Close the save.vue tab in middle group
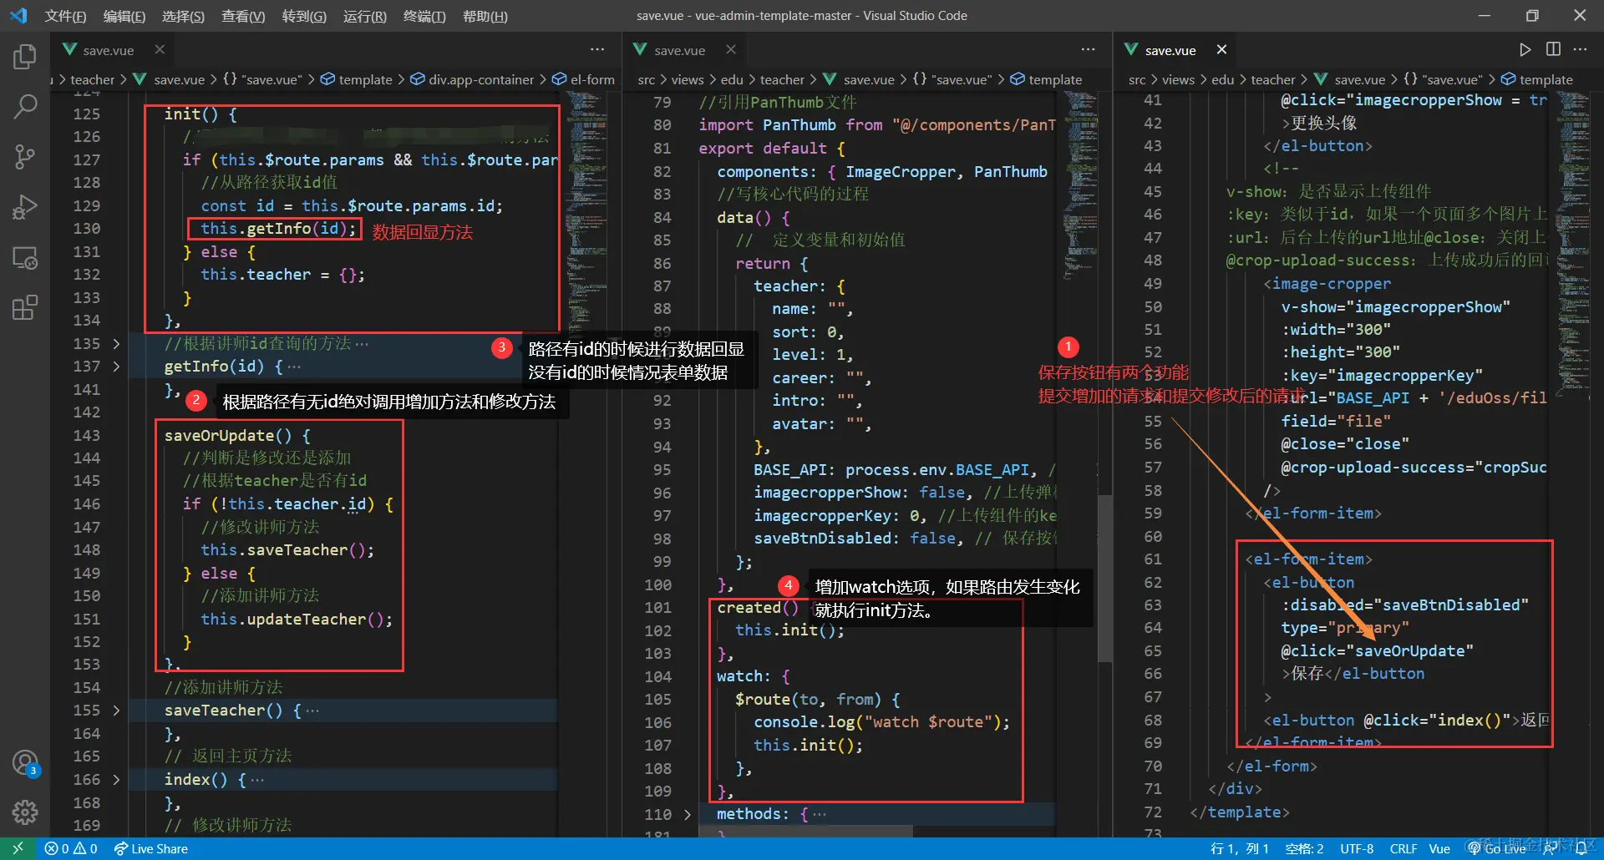 coord(731,49)
